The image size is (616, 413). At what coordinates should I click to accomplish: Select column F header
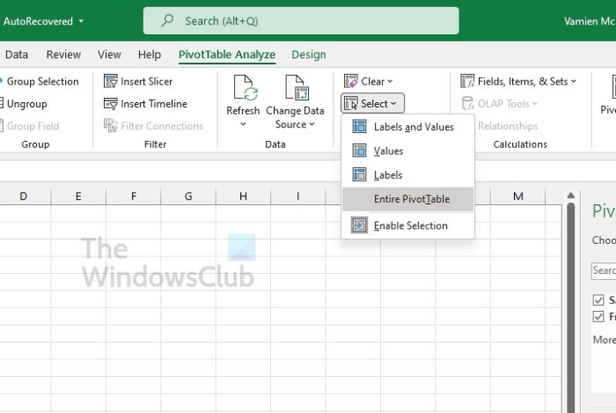coord(134,196)
